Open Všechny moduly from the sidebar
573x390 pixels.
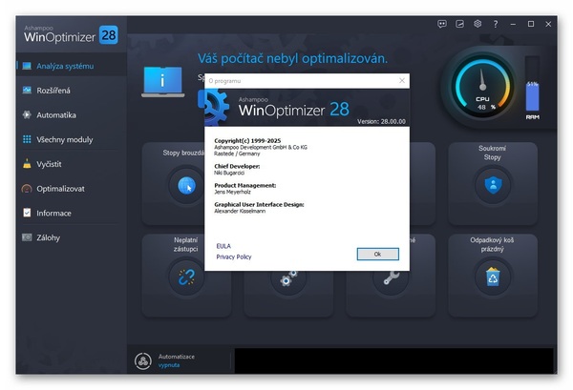tap(64, 139)
